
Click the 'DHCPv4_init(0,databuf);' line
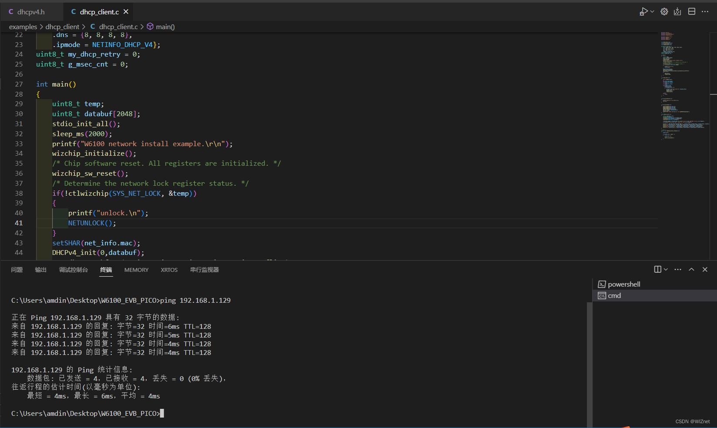[x=98, y=252]
